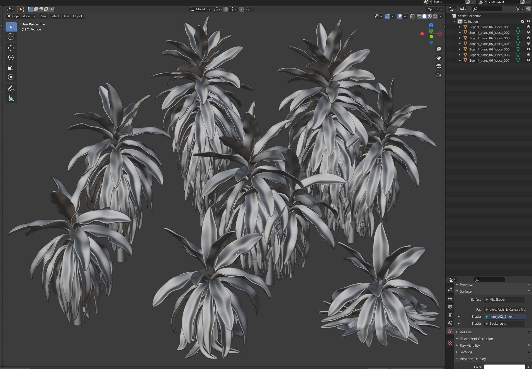Open the Render properties tab

click(x=450, y=300)
